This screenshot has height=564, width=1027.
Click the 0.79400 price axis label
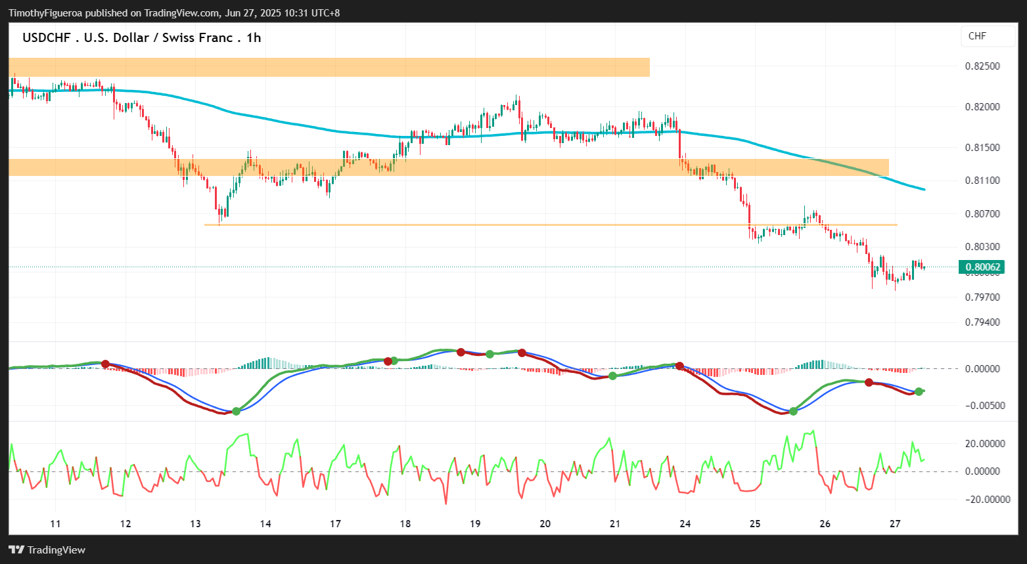click(982, 322)
